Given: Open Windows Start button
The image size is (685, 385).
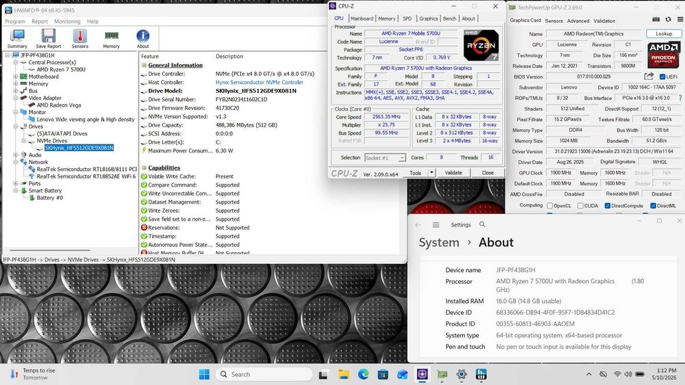Looking at the screenshot, I should point(204,374).
